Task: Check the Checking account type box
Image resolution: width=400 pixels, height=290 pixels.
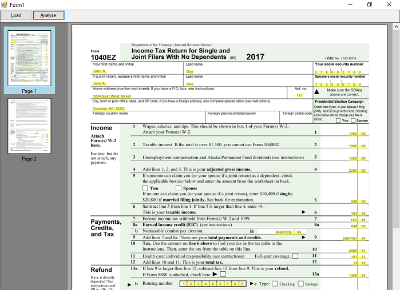Action: pos(275,284)
